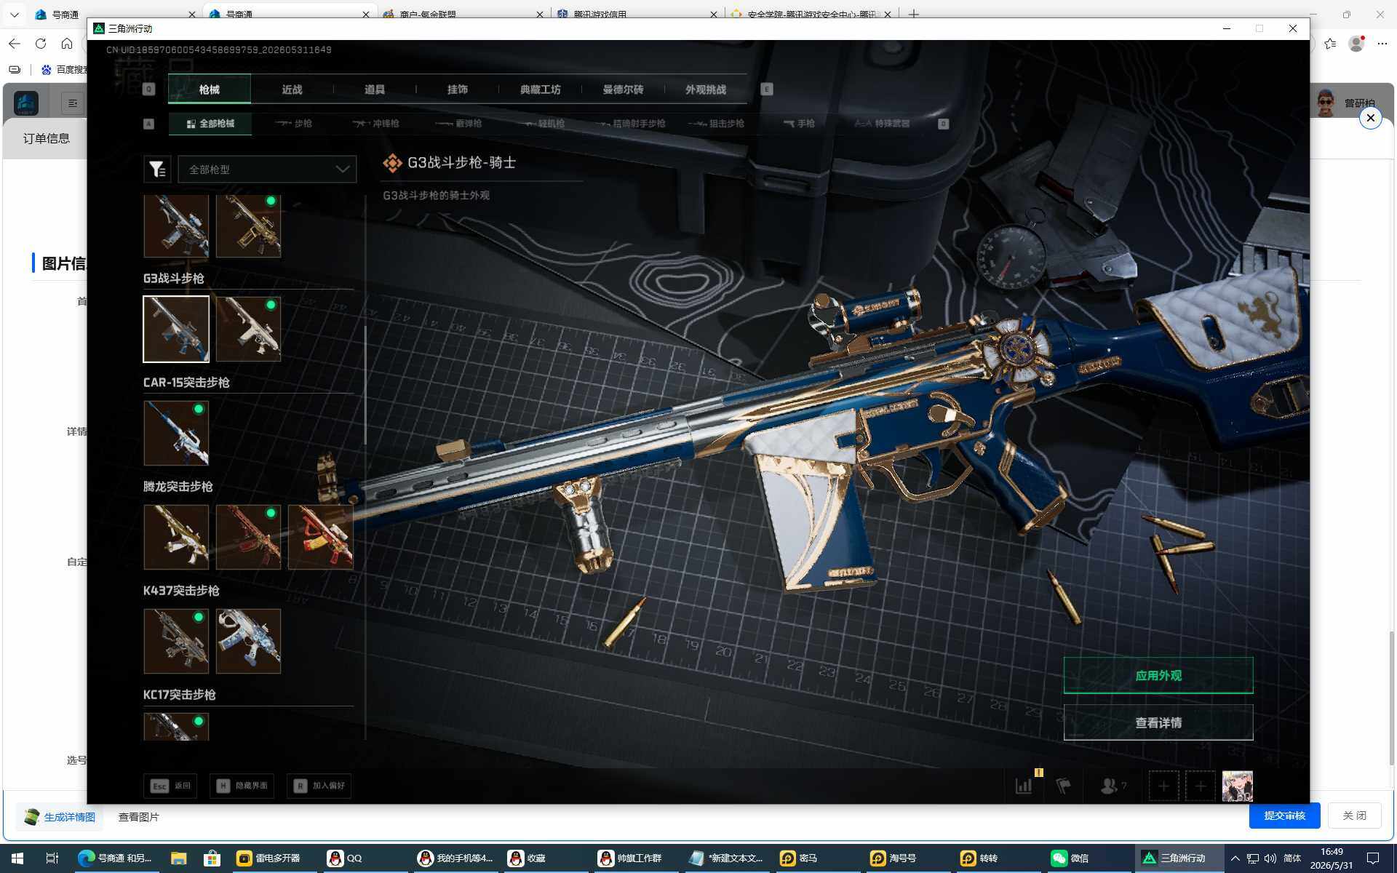This screenshot has height=873, width=1397.
Task: Select the red third 腾龙突击步枪 skin
Action: point(320,537)
